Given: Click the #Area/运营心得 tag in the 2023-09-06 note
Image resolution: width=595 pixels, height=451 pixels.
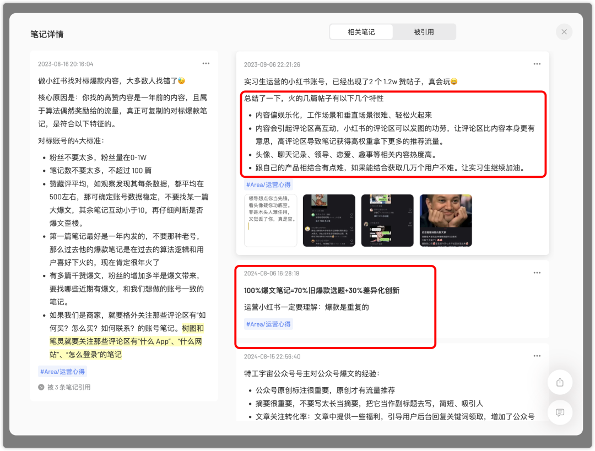Looking at the screenshot, I should (268, 185).
